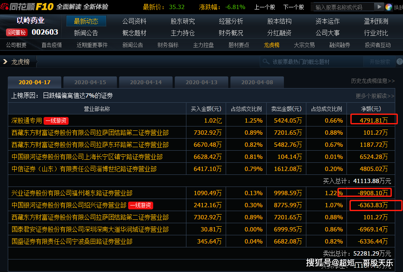Click 一线游资 badge beside 绍兴证券营业部
Viewport: 403px width, 272px height.
[x=141, y=205]
